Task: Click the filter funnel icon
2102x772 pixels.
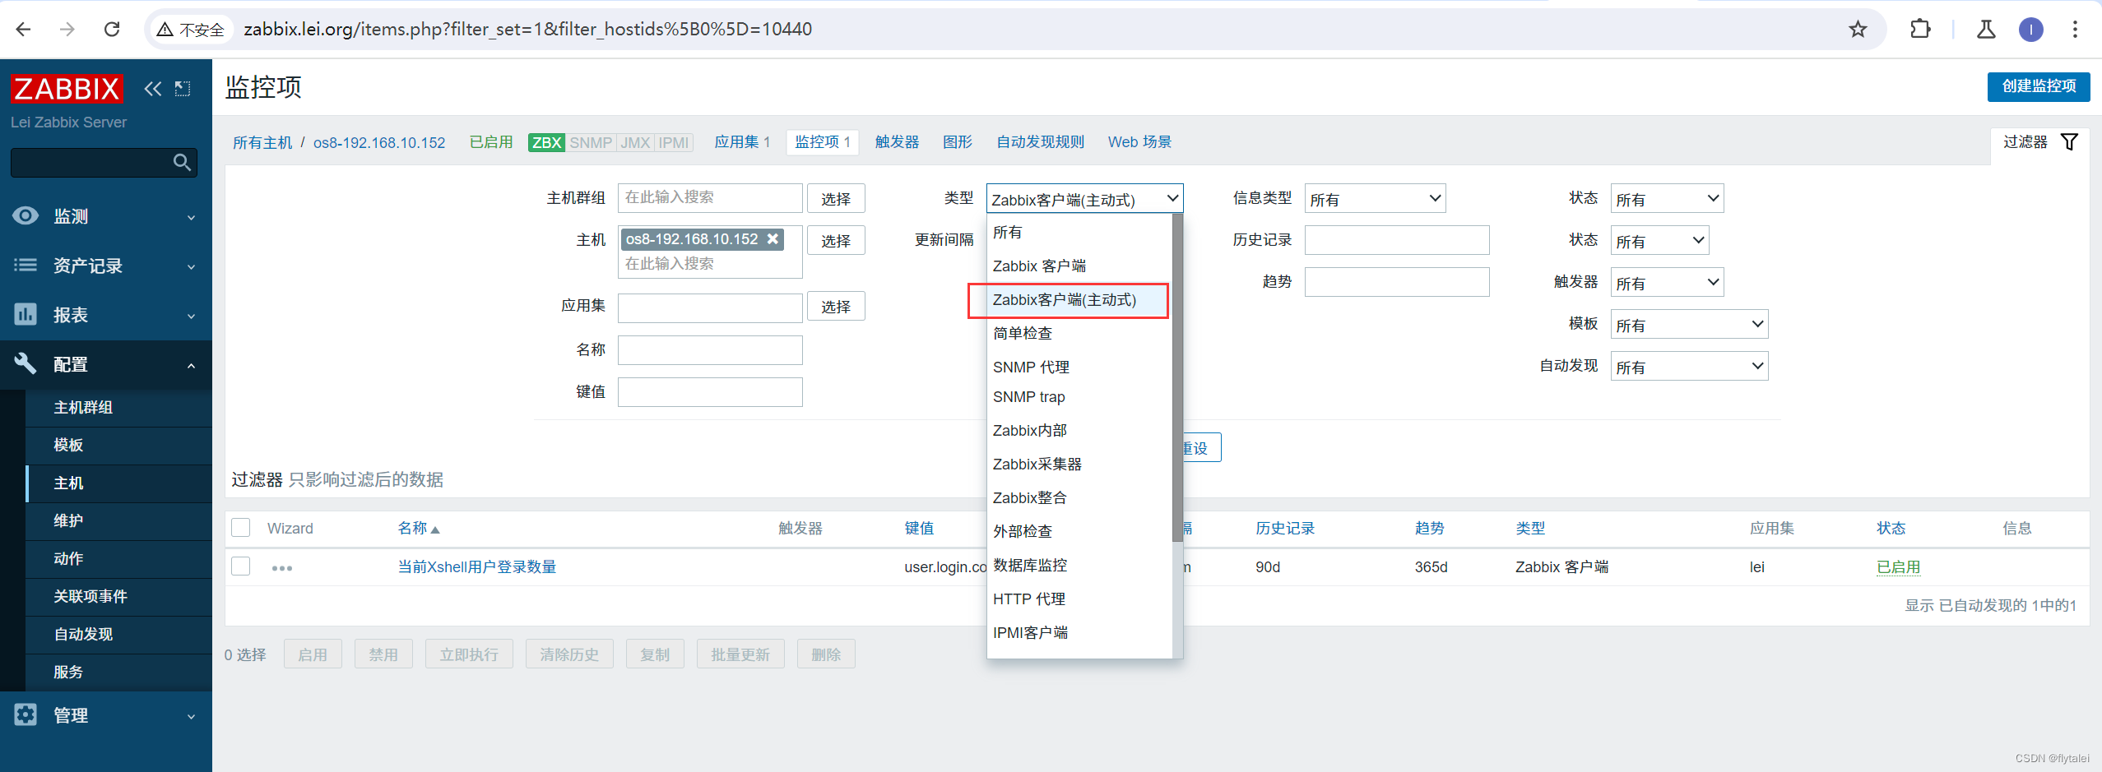Action: point(2069,142)
